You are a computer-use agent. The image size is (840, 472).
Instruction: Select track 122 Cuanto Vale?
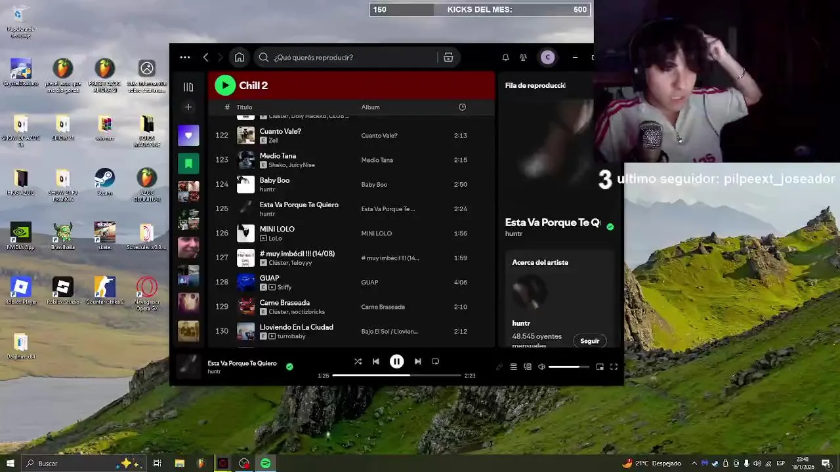coord(351,136)
